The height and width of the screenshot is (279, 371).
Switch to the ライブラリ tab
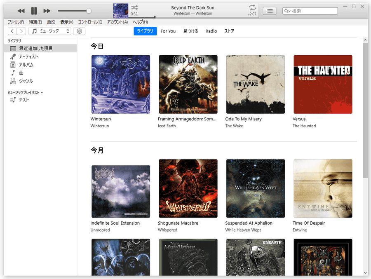click(145, 31)
